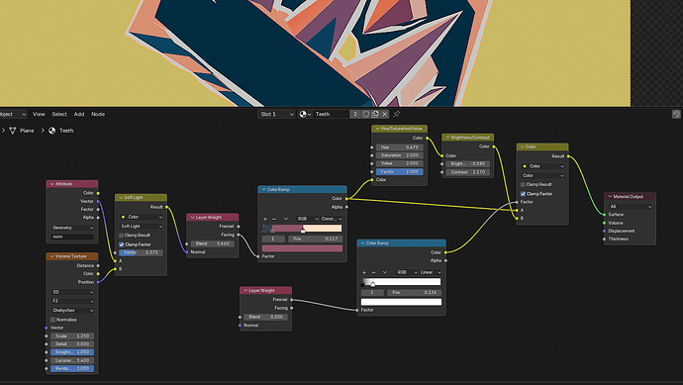Click the Color output socket of Brightness/Contrast
Viewport: 683px width, 385px height.
[x=494, y=146]
